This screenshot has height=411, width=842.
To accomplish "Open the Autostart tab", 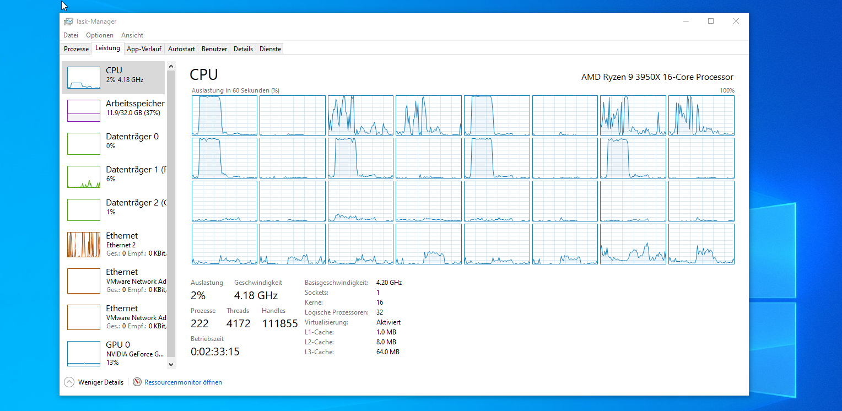I will (181, 49).
